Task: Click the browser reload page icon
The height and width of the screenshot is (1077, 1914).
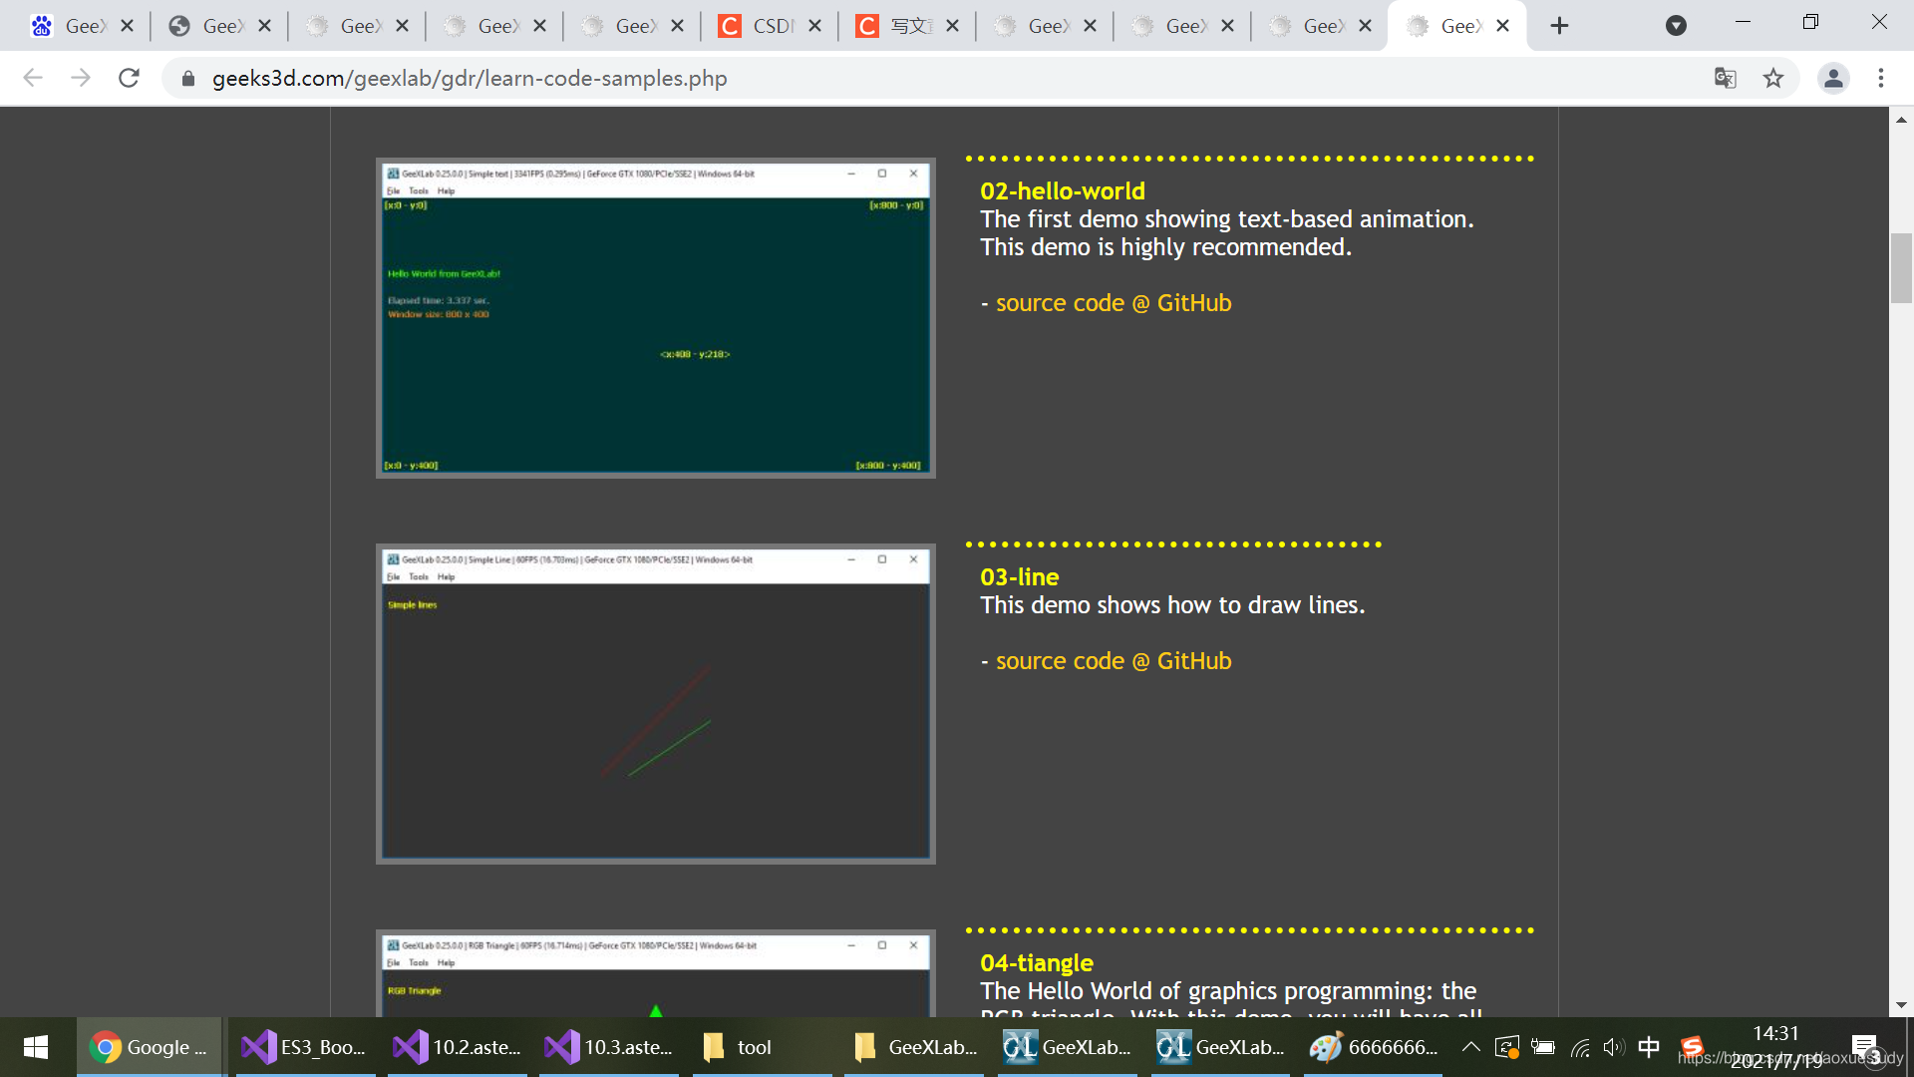Action: [129, 78]
